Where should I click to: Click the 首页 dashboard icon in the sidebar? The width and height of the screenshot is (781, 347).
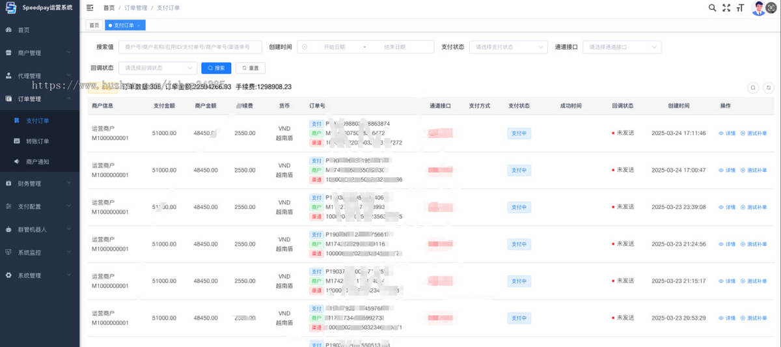8,30
